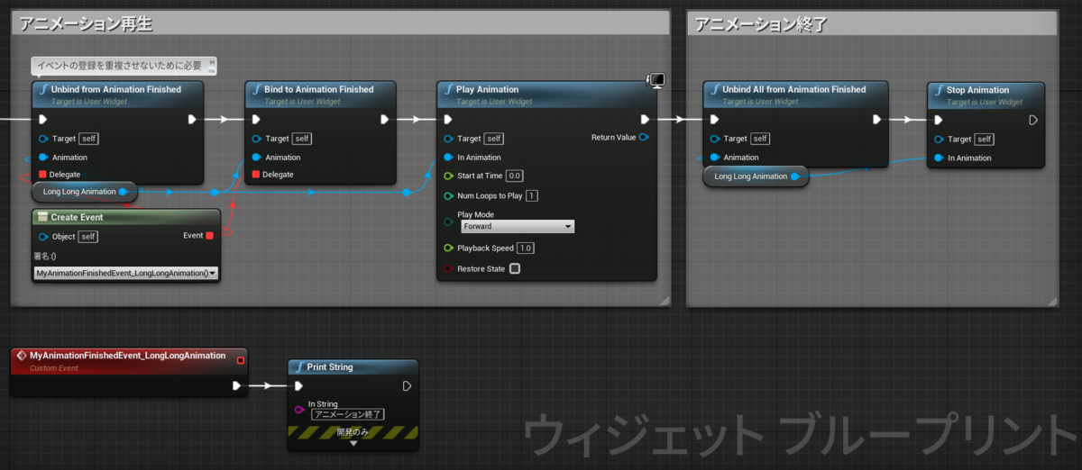Click Playback Speed value field 1.0
This screenshot has width=1082, height=470.
pyautogui.click(x=526, y=248)
